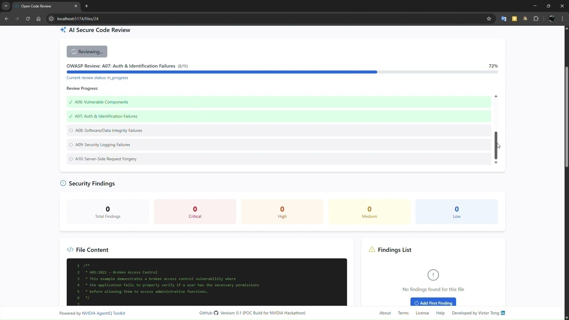Screen dimensions: 569x320
Task: Click the translate extension icon in toolbar
Action: pos(504,19)
